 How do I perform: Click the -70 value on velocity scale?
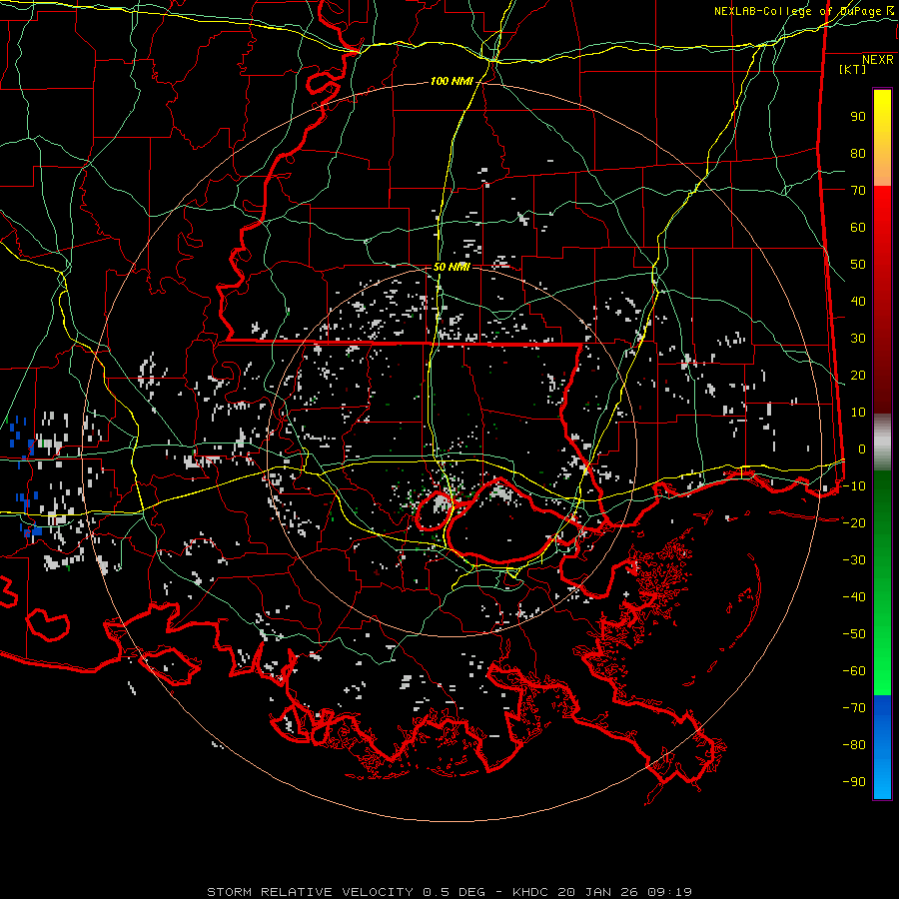click(x=854, y=707)
